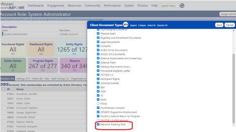
Task: Toggle HCBS-1915c Documents checkbox
Action: [x=98, y=50]
